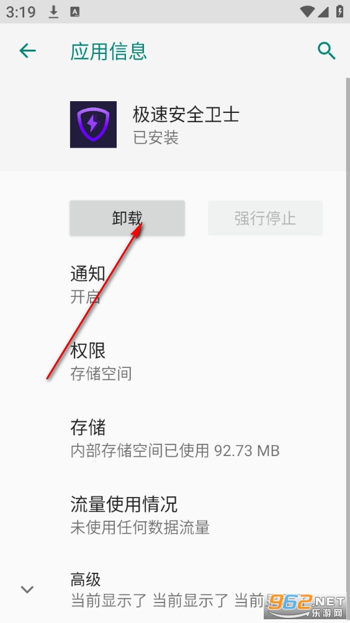This screenshot has width=350, height=623.
Task: Tap the Wi-Fi signal status icon
Action: pyautogui.click(x=308, y=12)
